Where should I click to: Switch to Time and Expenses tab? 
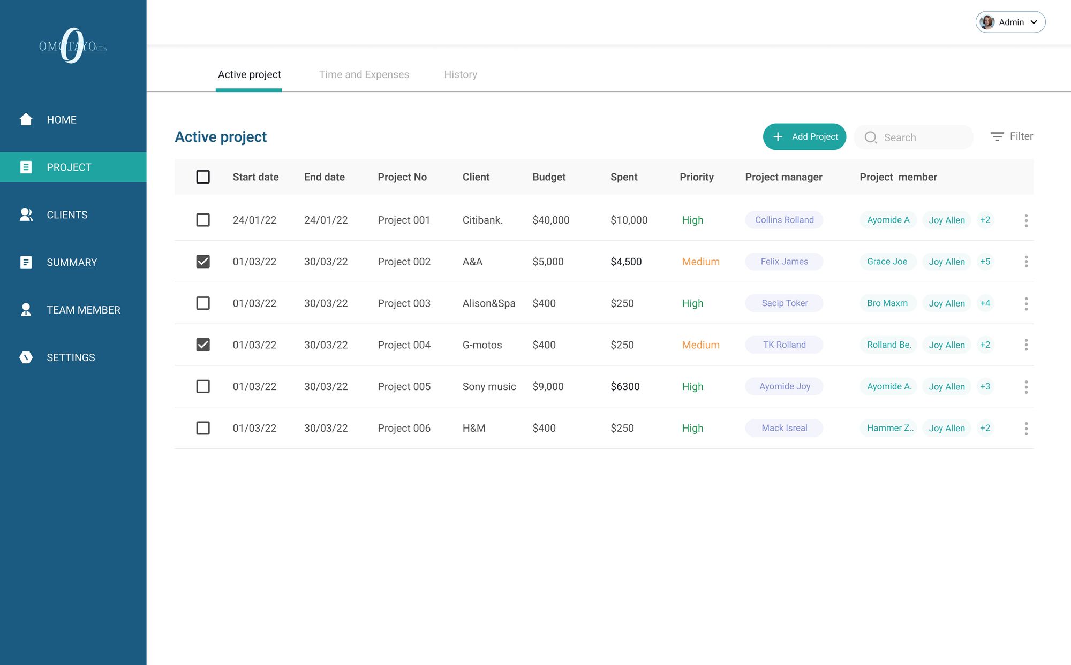tap(364, 74)
